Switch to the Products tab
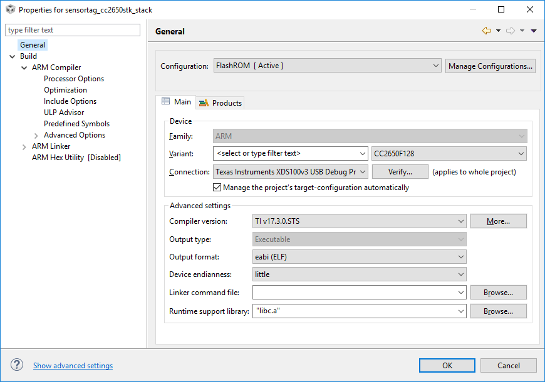This screenshot has height=382, width=545. 221,103
